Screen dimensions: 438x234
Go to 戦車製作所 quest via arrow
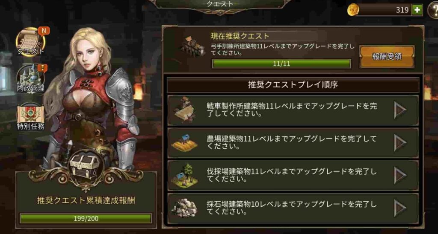click(x=400, y=110)
